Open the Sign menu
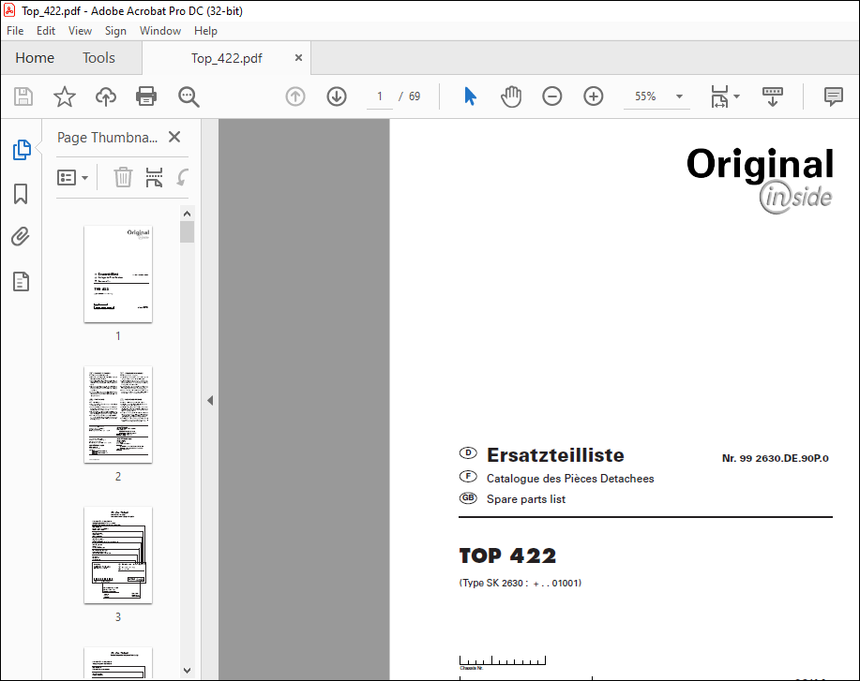 pos(115,31)
